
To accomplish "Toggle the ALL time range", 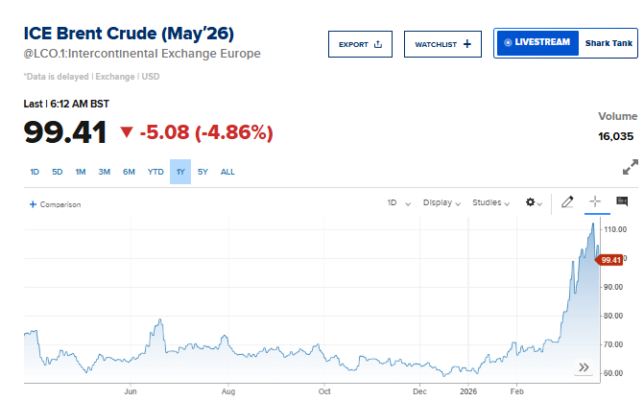I will [227, 172].
